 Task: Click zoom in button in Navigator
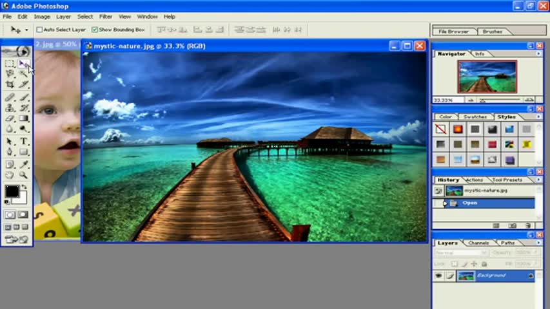pyautogui.click(x=529, y=100)
